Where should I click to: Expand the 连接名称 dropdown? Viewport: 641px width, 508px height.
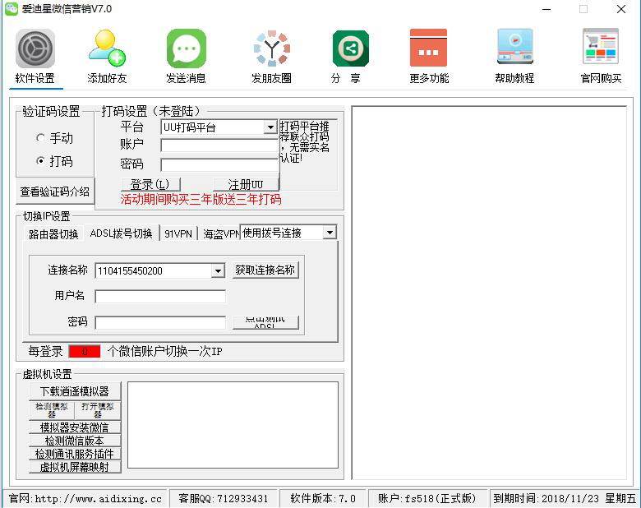point(218,270)
